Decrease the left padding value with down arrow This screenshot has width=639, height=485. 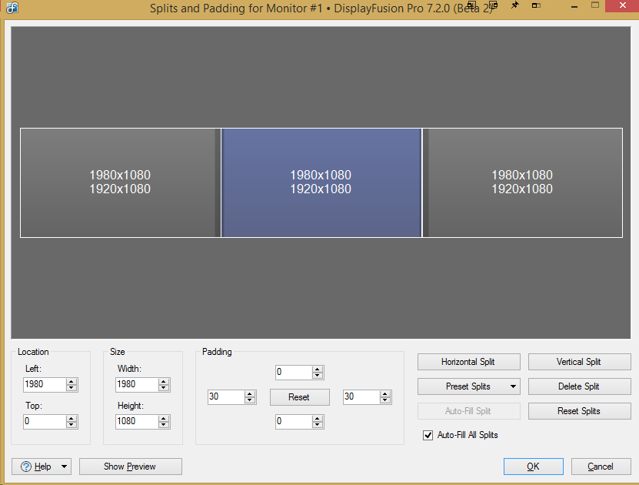(249, 400)
